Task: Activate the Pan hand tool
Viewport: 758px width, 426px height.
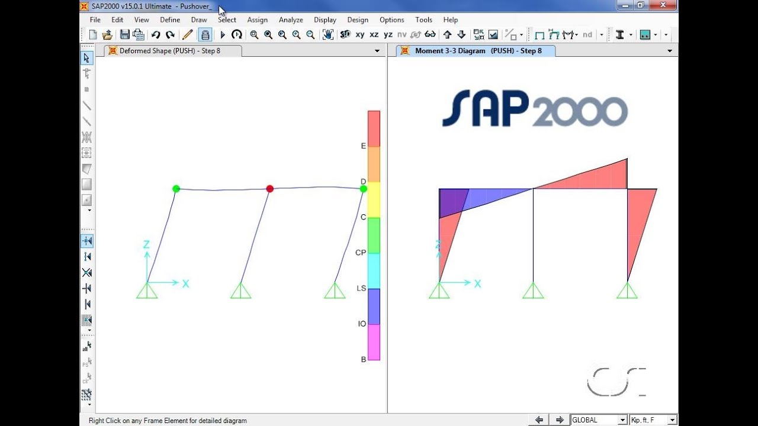Action: (x=327, y=35)
